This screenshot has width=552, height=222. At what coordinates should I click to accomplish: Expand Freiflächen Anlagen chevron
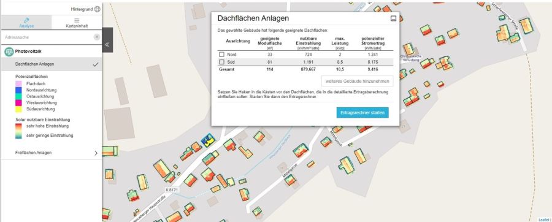click(96, 153)
